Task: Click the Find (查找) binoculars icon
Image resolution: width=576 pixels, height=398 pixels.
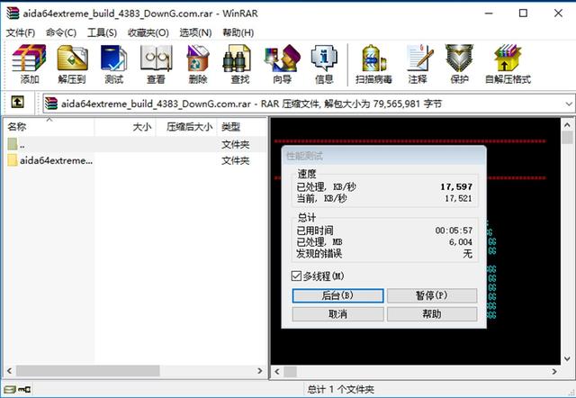Action: 237,58
